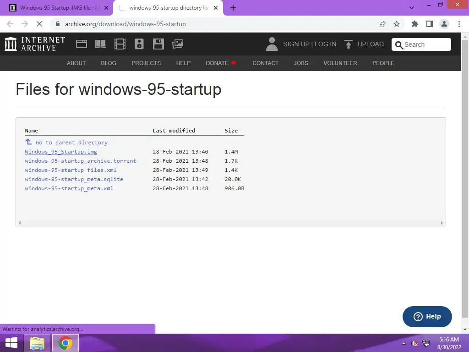Viewport: 469px width, 352px height.
Task: Open the CONTACT menu item
Action: (266, 63)
